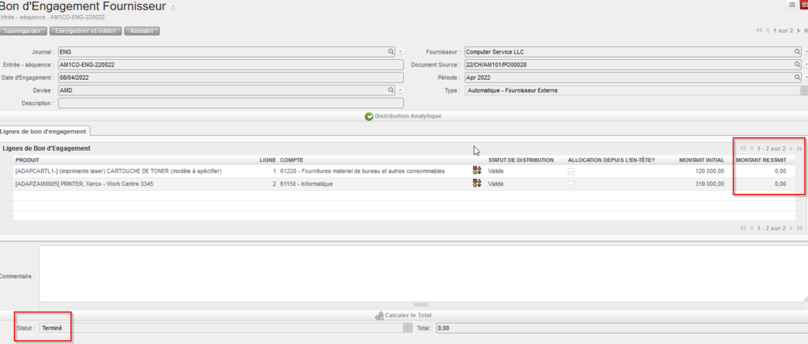Sort by LIGNE column header
Image resolution: width=808 pixels, height=344 pixels.
point(267,160)
